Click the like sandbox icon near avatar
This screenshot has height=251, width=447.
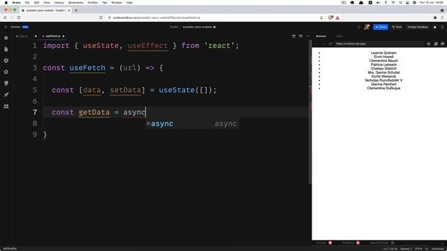[x=359, y=27]
